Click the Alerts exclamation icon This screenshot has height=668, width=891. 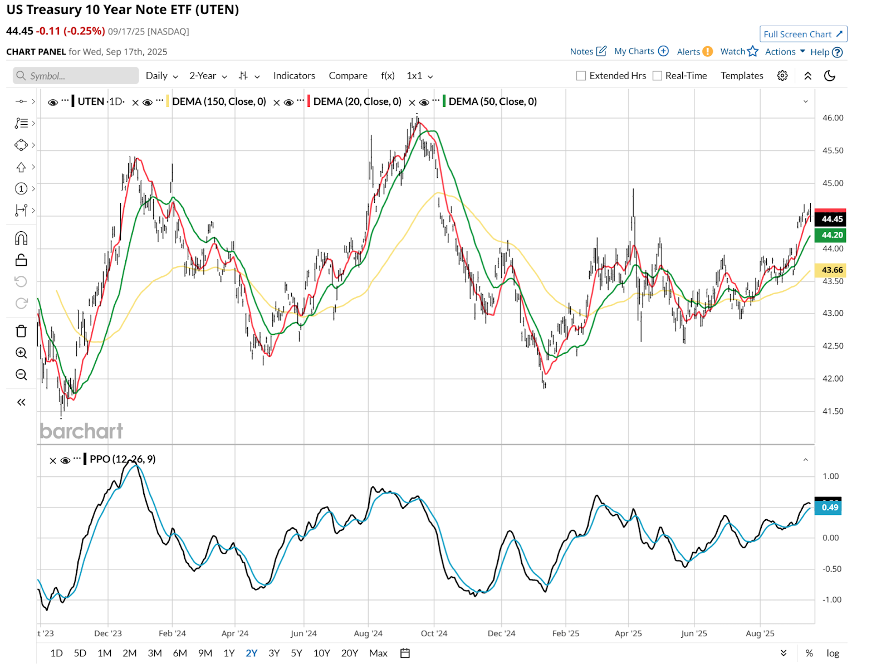tap(708, 51)
